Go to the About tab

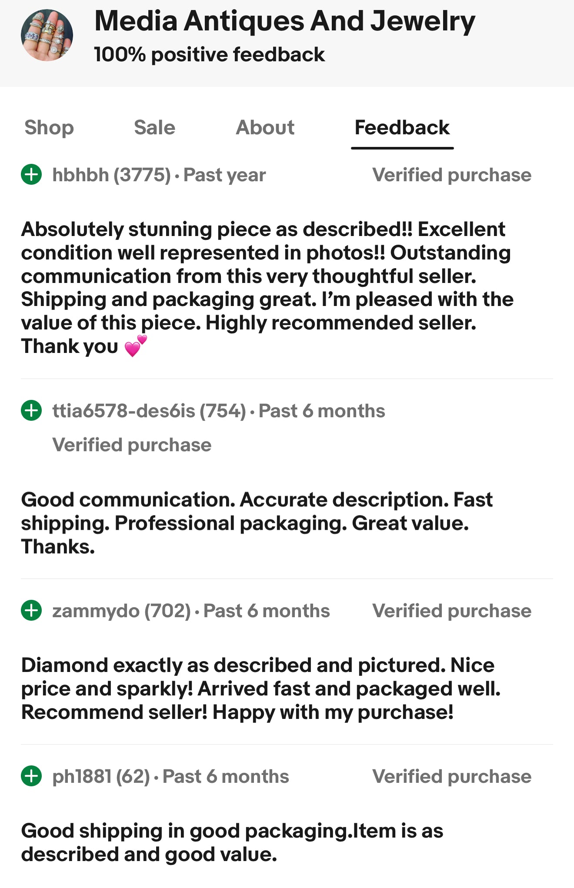click(265, 128)
